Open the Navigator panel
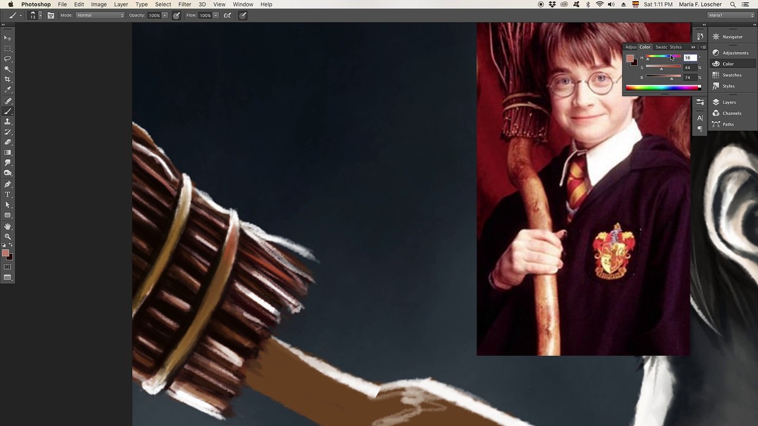Viewport: 758px width, 426px height. pyautogui.click(x=733, y=37)
